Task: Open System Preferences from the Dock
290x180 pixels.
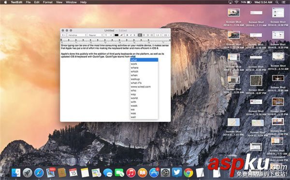Action: click(x=165, y=173)
